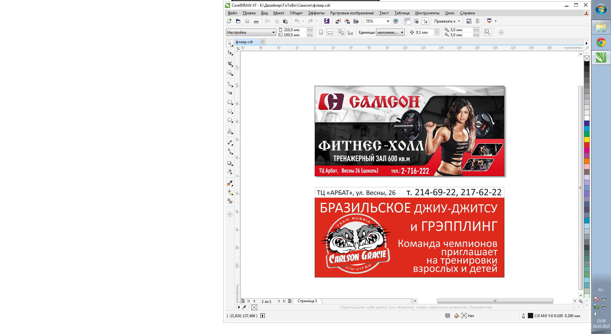The height and width of the screenshot is (334, 611).
Task: Toggle Treat as filled button
Action: point(487,32)
